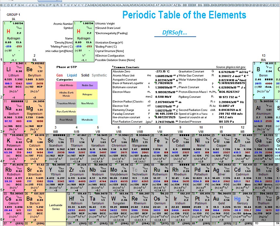Select the red 'Gas' phase label
Viewport: 280px width, 226px height.
coord(59,75)
